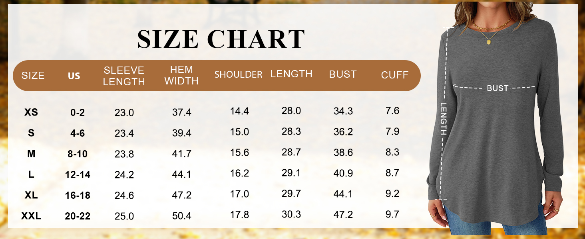Screen dimensions: 585x239
Task: Click the US size range 12-14
Action: 78,175
